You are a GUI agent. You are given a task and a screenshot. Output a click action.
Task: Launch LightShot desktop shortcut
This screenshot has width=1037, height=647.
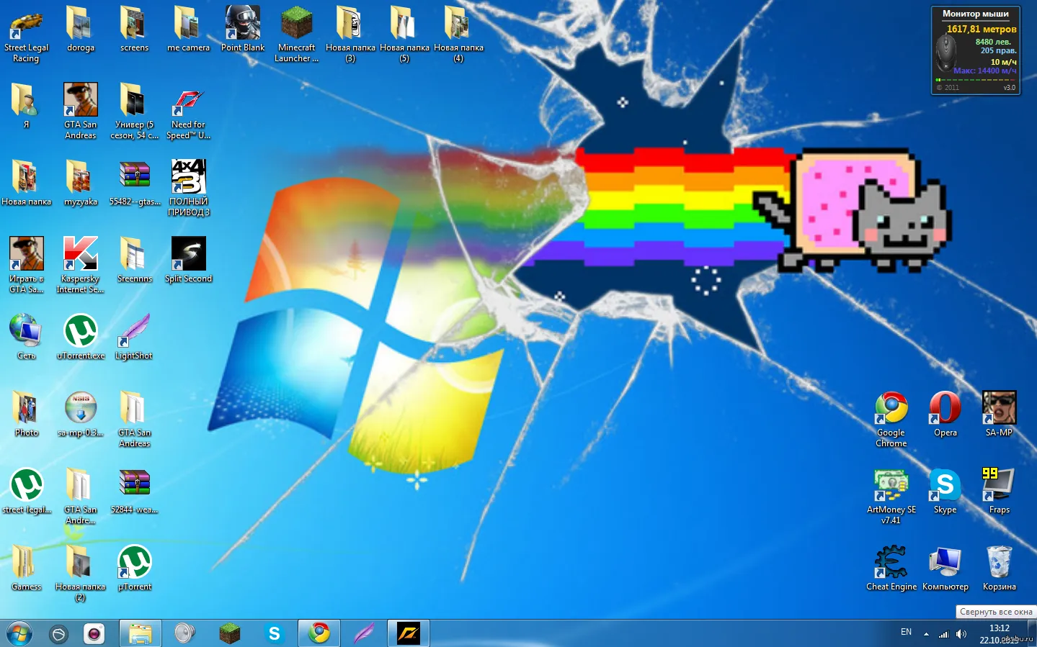point(134,337)
